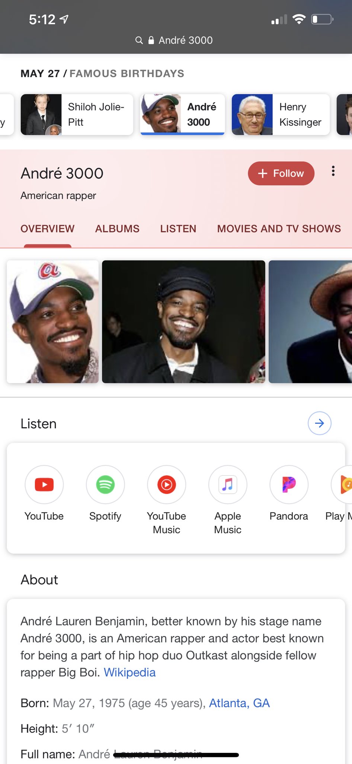Tap the About description paragraph
This screenshot has height=764, width=352.
click(172, 647)
